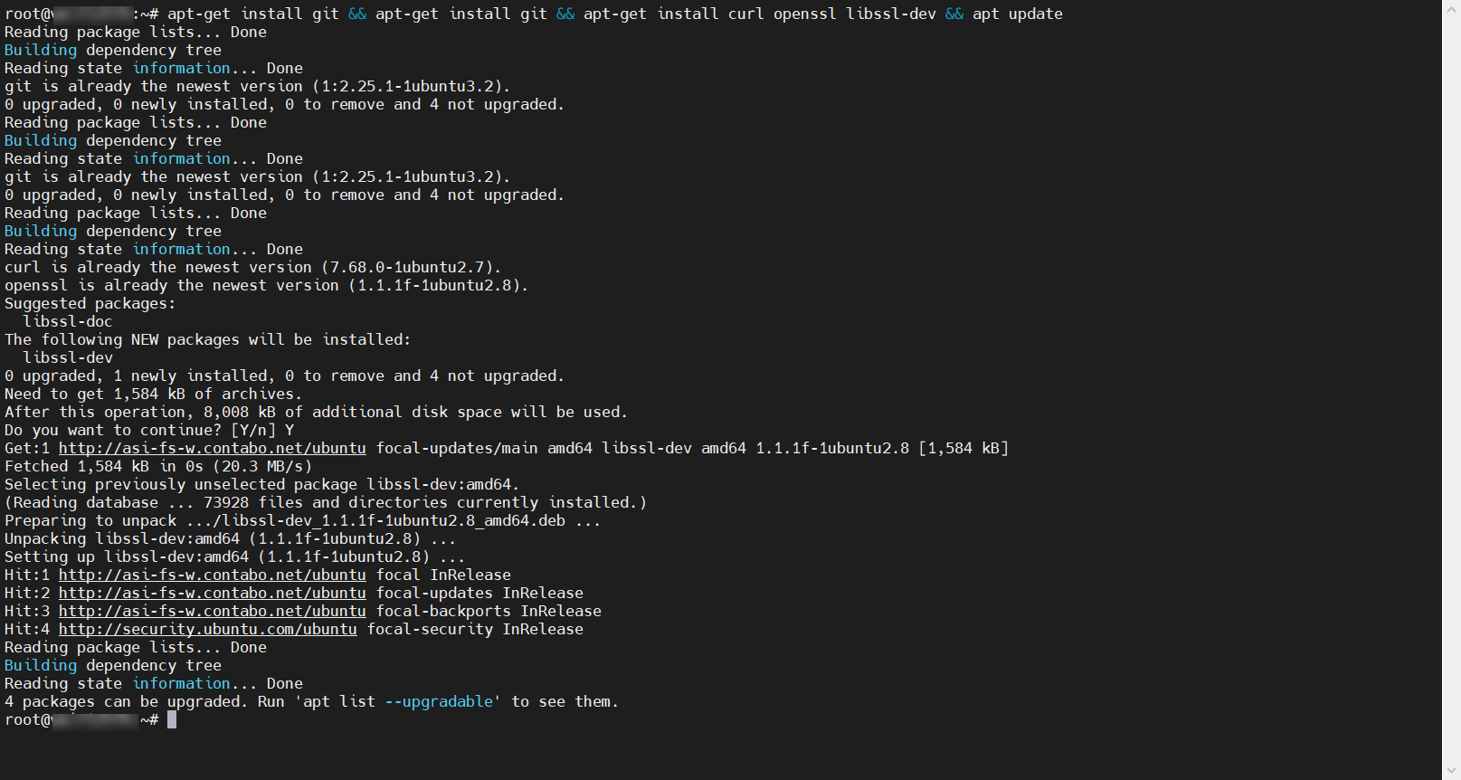Image resolution: width=1461 pixels, height=780 pixels.
Task: Click the '[Y/n]' continue prompt text
Action: click(253, 431)
